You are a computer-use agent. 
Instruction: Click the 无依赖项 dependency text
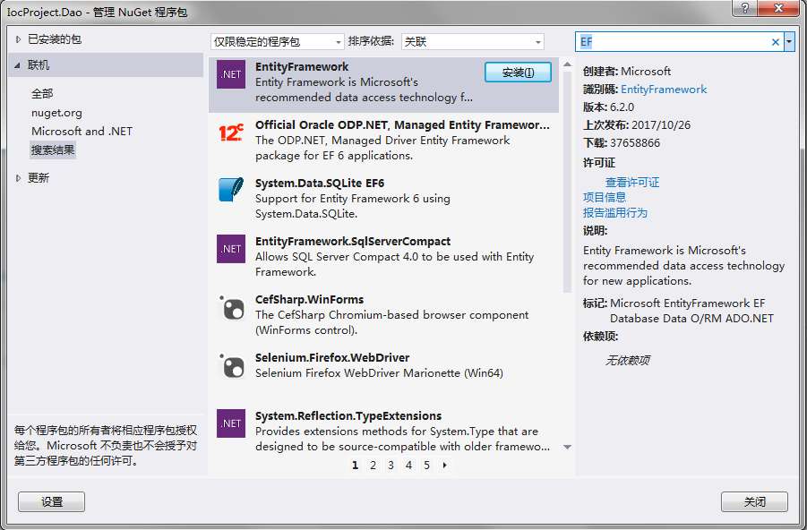click(x=627, y=360)
